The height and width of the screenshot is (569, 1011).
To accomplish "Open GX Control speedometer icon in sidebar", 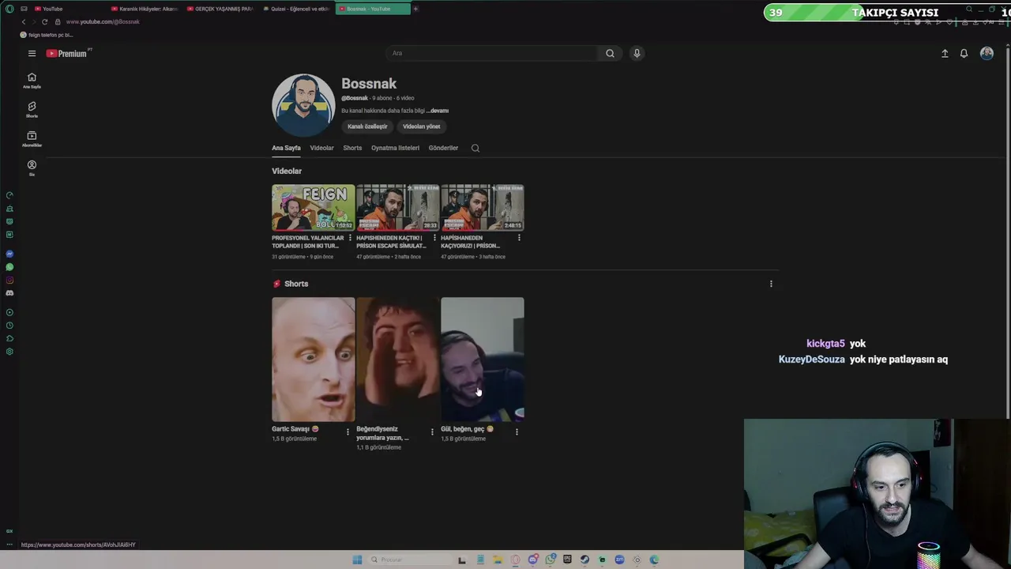I will coord(9,195).
